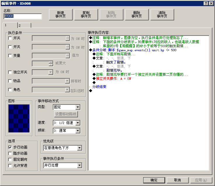Select the 独立开关操作: A = ON line
This screenshot has width=215, height=186.
112,79
